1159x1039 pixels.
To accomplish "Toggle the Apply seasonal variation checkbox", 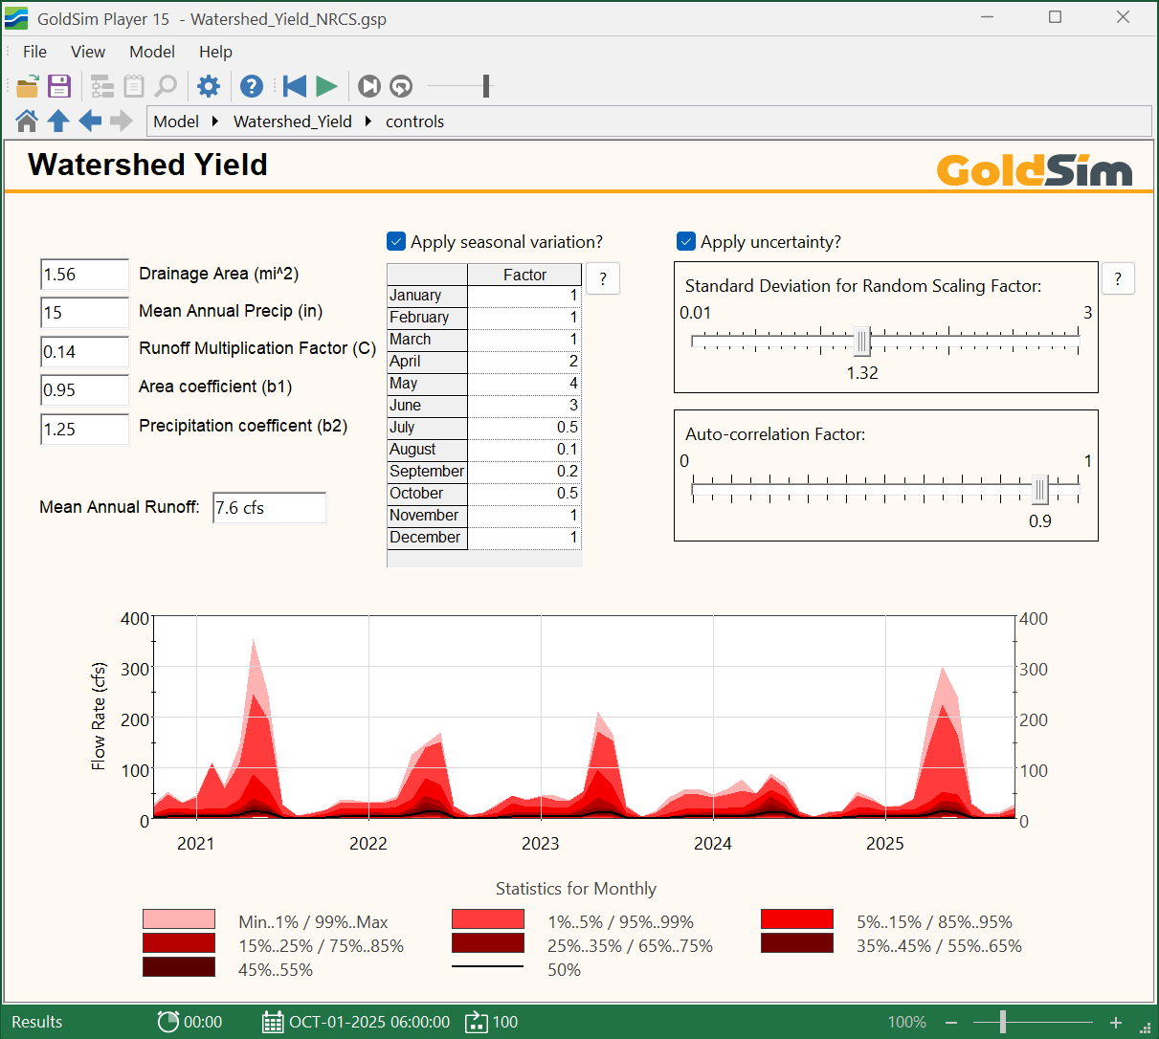I will 396,241.
